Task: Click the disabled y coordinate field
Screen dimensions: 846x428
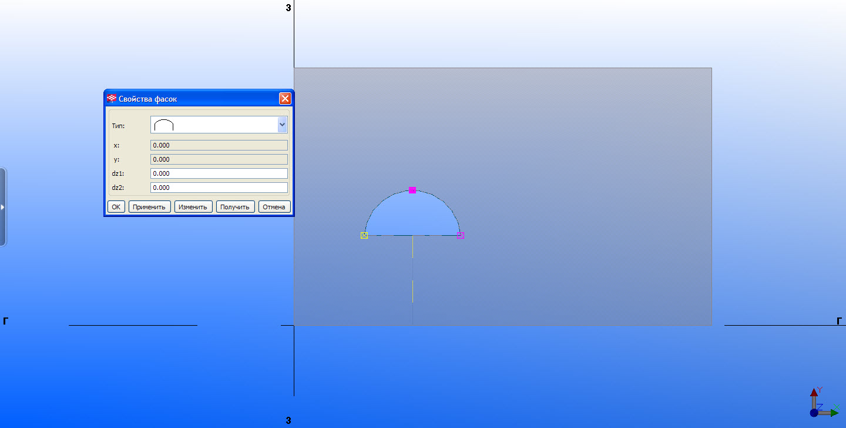Action: pyautogui.click(x=219, y=159)
